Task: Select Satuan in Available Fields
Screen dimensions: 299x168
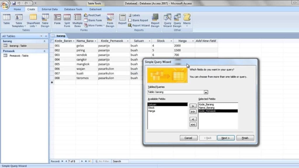Action: 167,104
